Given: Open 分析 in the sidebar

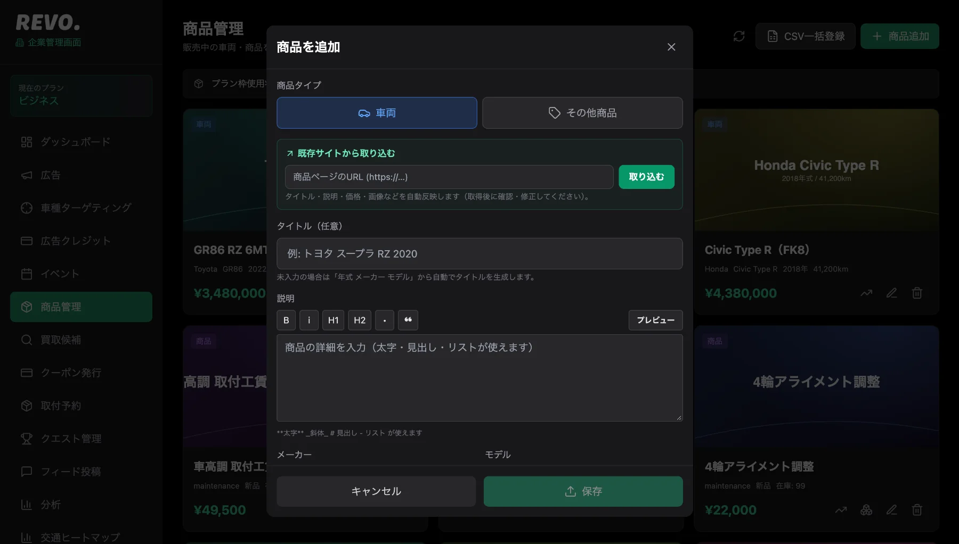Looking at the screenshot, I should tap(81, 505).
